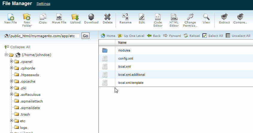Screen dimensions: 253x133
Task: Navigate Back in file manager
Action: point(154,36)
